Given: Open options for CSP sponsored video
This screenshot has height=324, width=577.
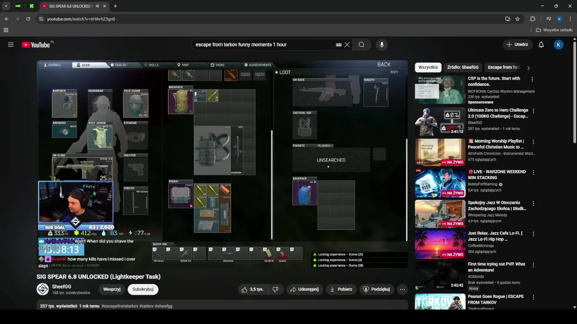Looking at the screenshot, I should tap(532, 79).
